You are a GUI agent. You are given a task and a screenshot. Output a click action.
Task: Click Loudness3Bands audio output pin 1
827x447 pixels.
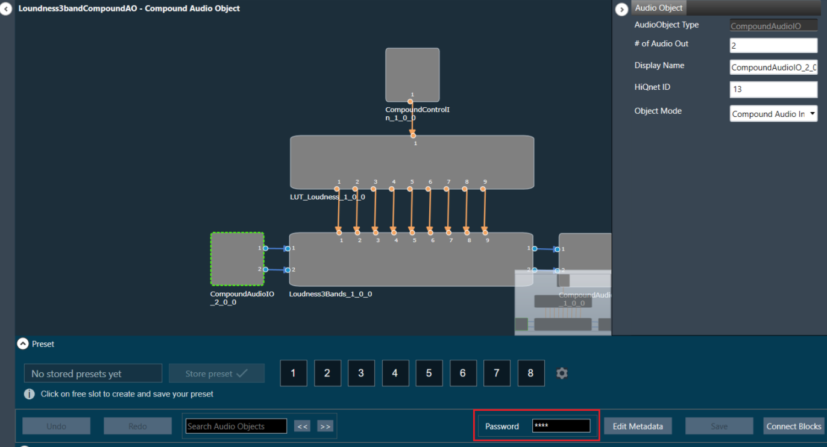tap(535, 248)
